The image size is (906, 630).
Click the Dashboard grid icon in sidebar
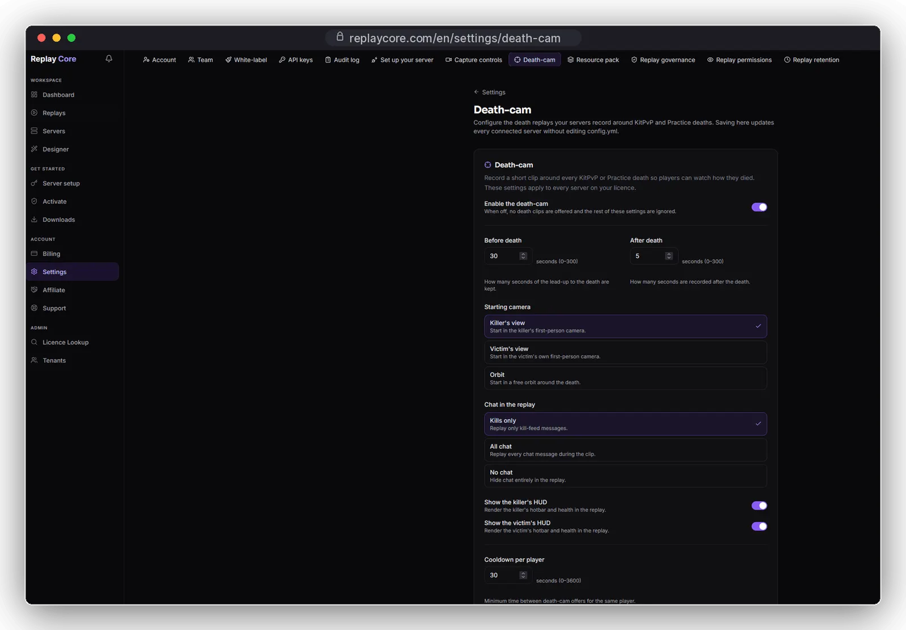34,95
